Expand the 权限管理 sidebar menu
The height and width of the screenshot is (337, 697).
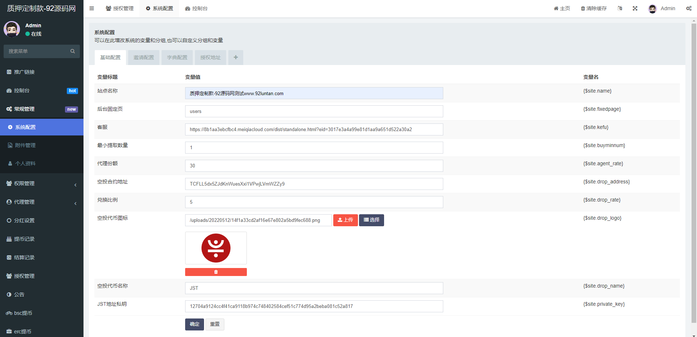(42, 184)
